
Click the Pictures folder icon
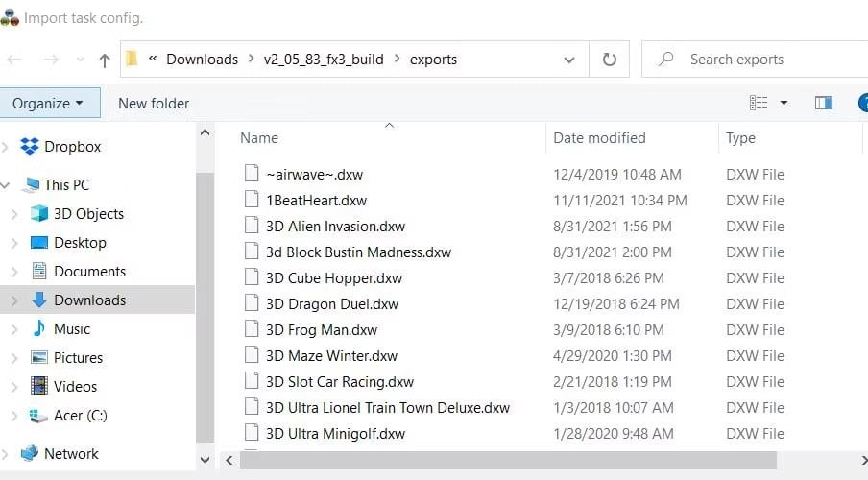(38, 357)
